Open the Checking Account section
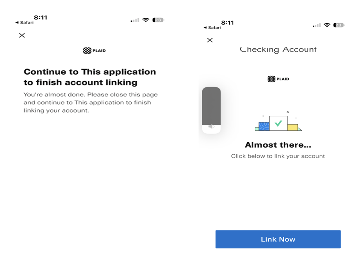The width and height of the screenshot is (364, 266). tap(278, 49)
